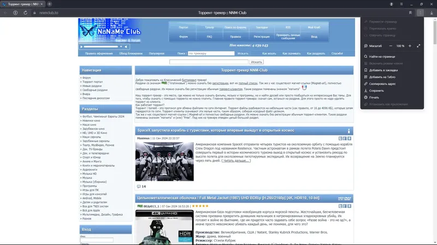Click the speaker volume icon on radio player
Viewport: 437px width, 245px height.
pyautogui.click(x=126, y=47)
